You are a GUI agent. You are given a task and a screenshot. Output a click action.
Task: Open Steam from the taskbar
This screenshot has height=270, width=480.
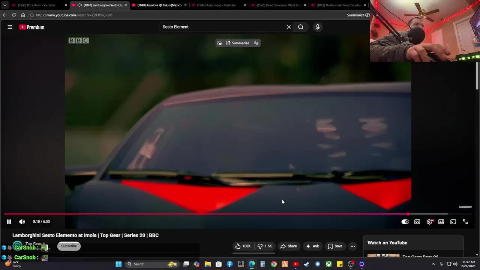click(307, 264)
